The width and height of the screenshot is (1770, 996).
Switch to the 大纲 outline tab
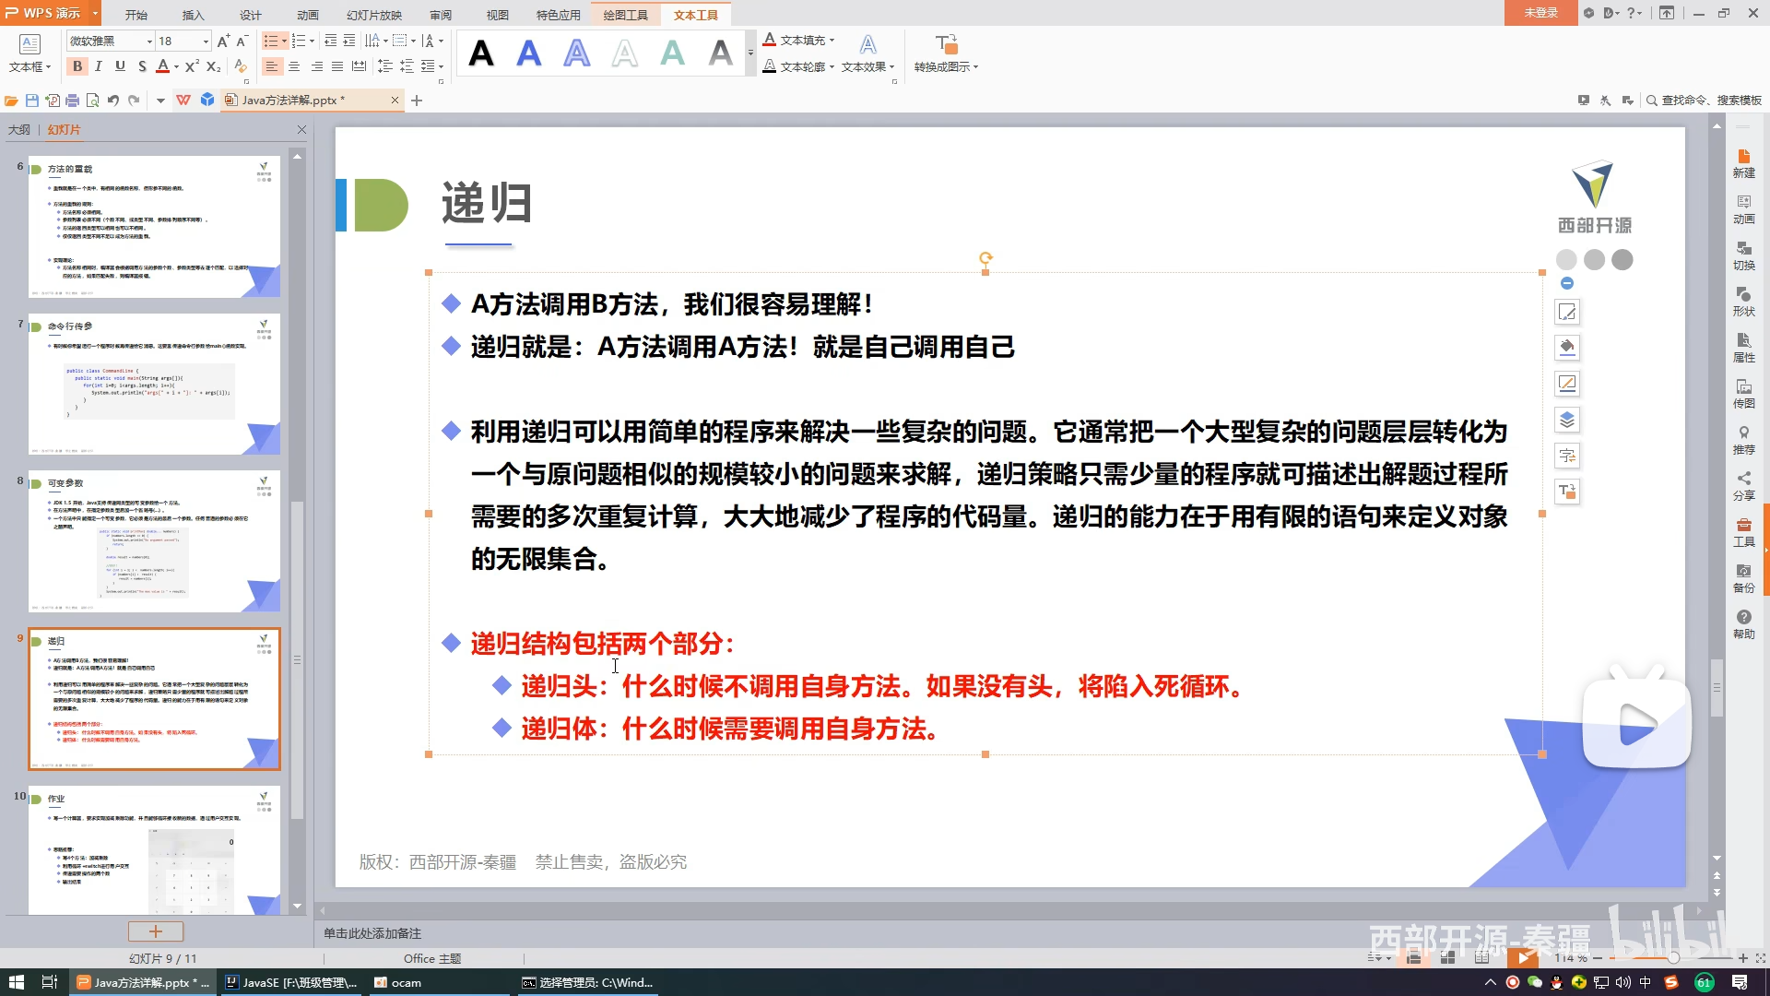click(19, 130)
